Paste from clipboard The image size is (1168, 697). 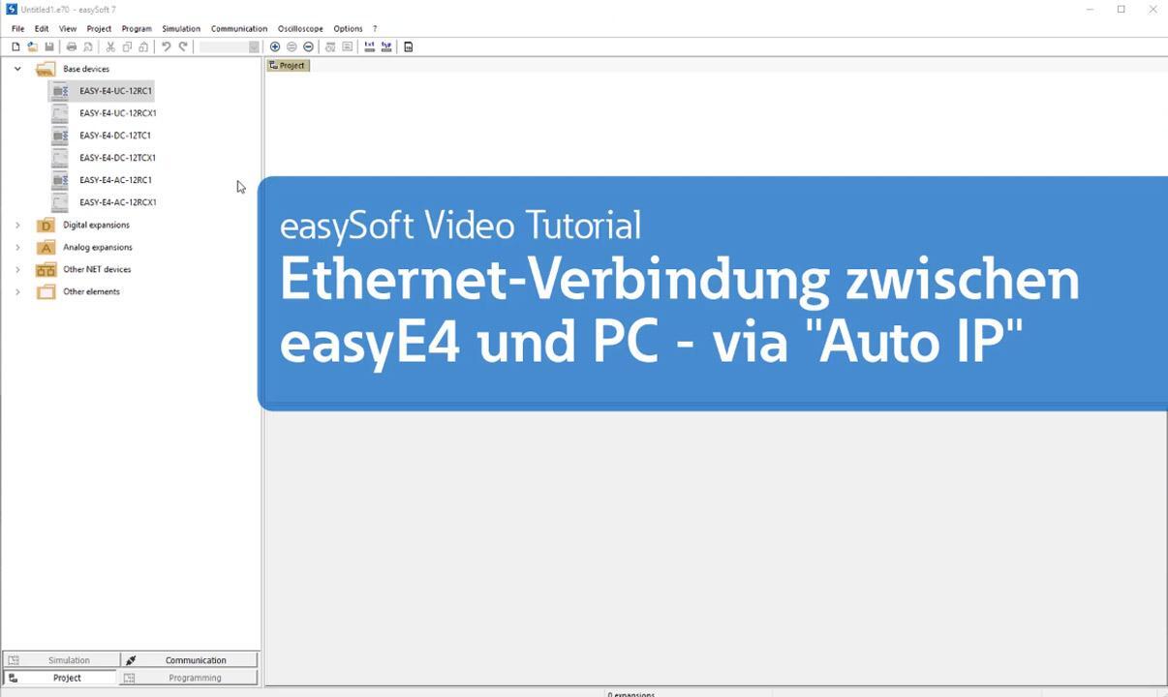pos(143,46)
